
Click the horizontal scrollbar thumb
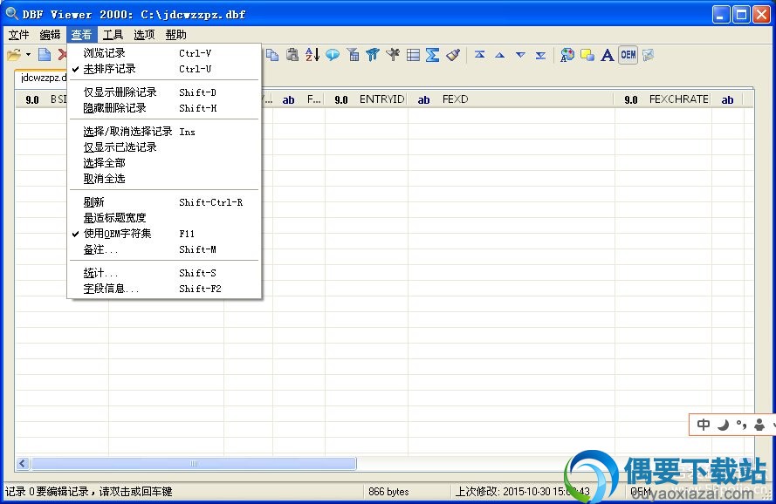[x=194, y=463]
